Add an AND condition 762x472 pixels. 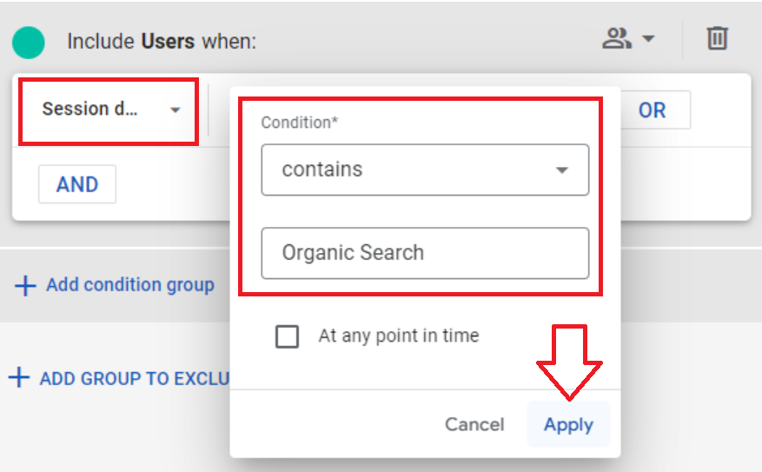point(77,184)
